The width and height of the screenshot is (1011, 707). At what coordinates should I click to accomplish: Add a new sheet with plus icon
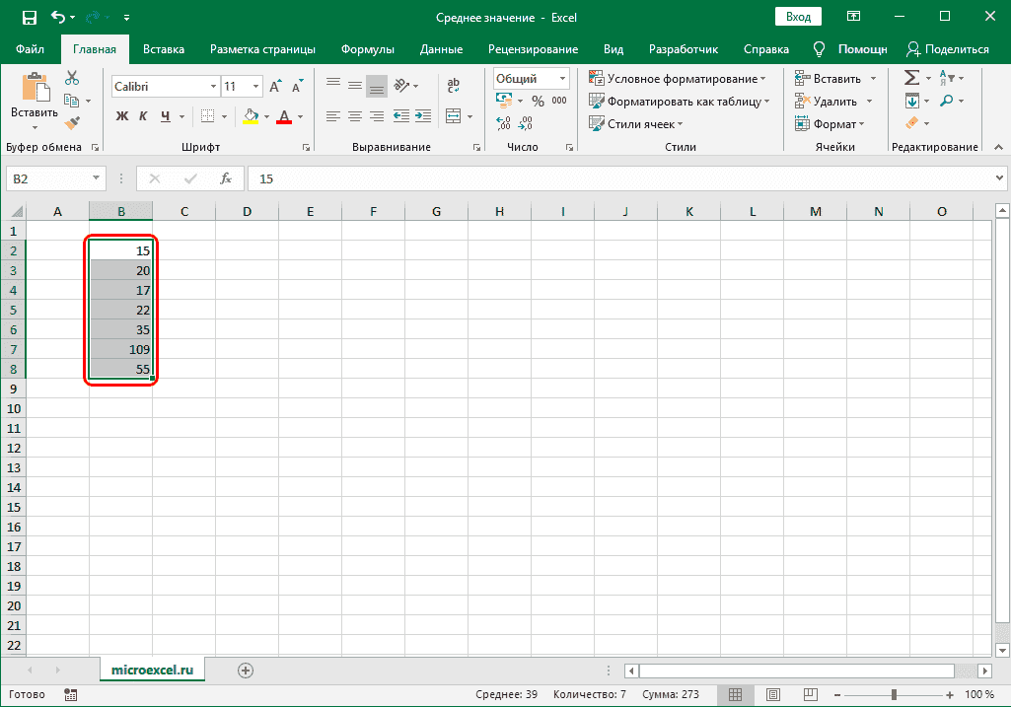pyautogui.click(x=246, y=671)
